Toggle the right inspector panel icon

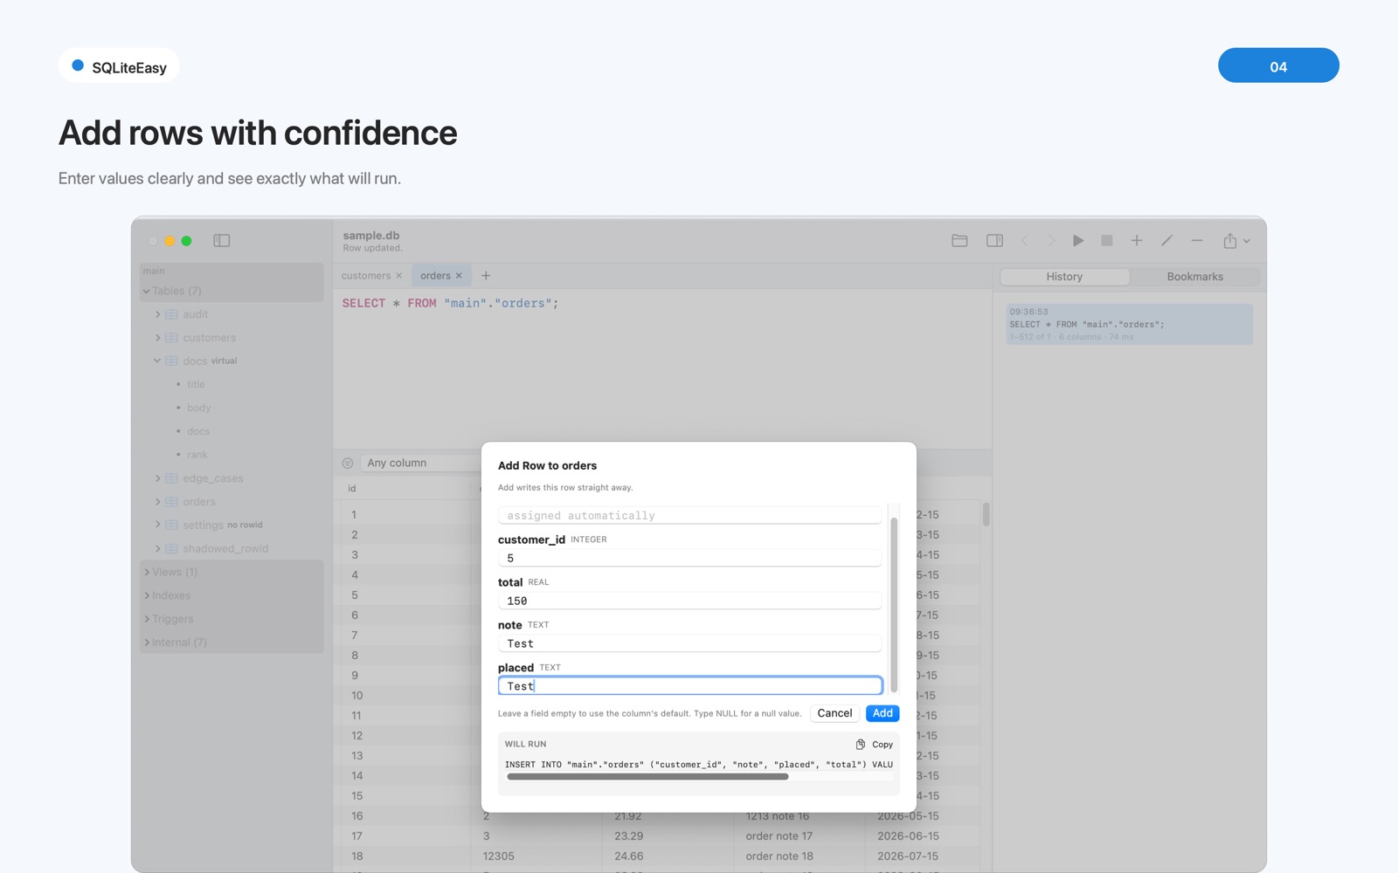point(994,241)
